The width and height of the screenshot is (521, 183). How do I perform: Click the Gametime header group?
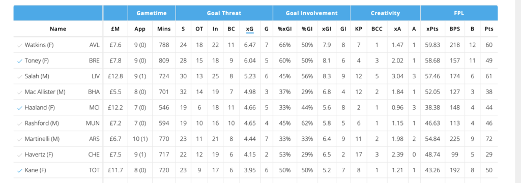pos(152,13)
